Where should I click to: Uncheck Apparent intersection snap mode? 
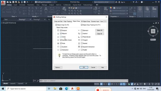(x=82, y=47)
